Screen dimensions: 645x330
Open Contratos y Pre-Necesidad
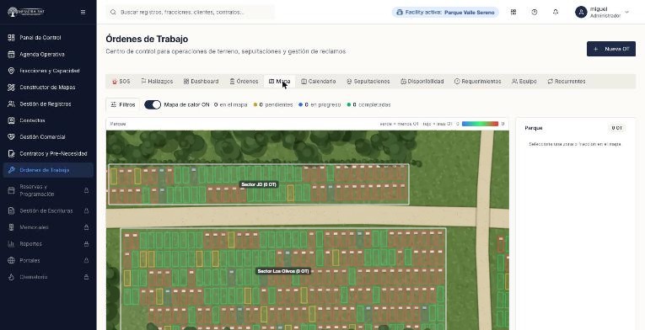click(x=48, y=153)
